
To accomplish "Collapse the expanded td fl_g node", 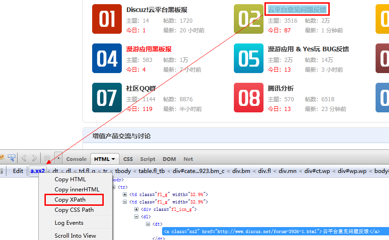I will pos(125,202).
